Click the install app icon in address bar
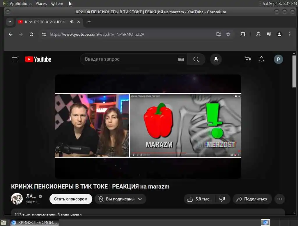The image size is (298, 226). pos(219,34)
